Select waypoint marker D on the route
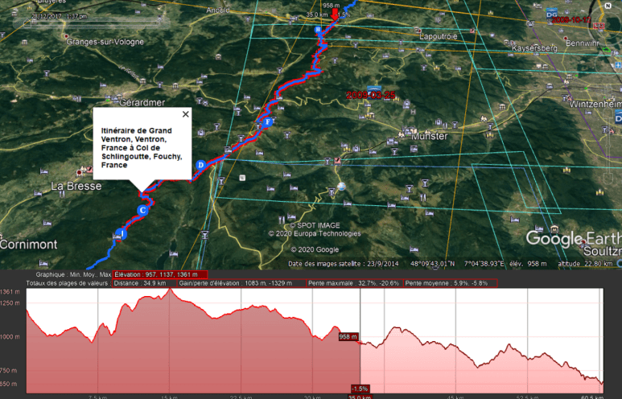Screen dimensions: 622x399 pos(200,166)
